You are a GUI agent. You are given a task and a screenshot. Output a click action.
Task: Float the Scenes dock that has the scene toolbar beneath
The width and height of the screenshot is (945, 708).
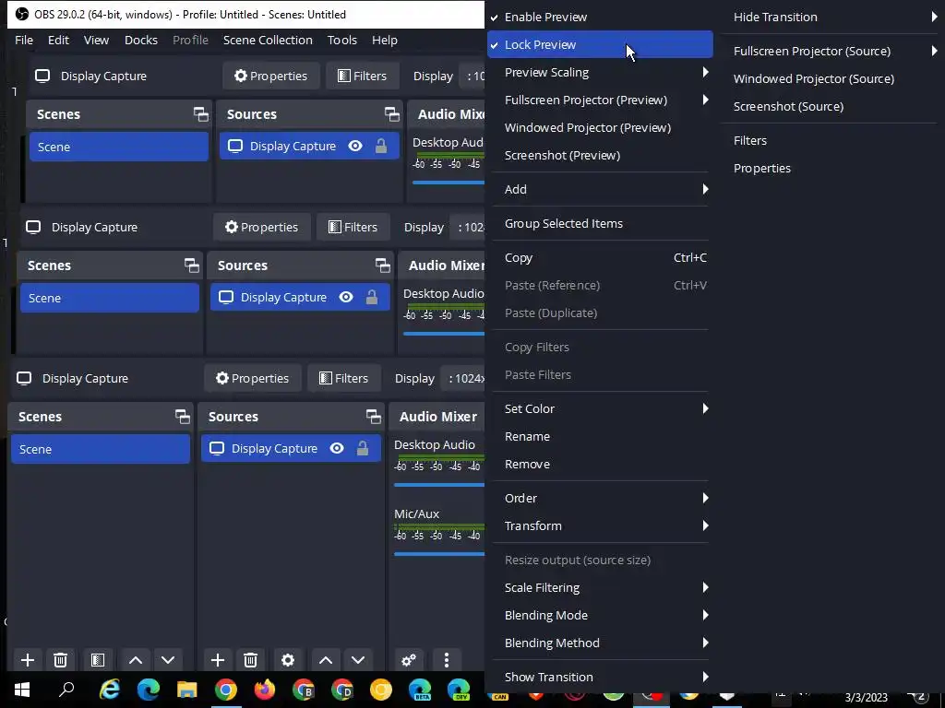click(x=182, y=417)
